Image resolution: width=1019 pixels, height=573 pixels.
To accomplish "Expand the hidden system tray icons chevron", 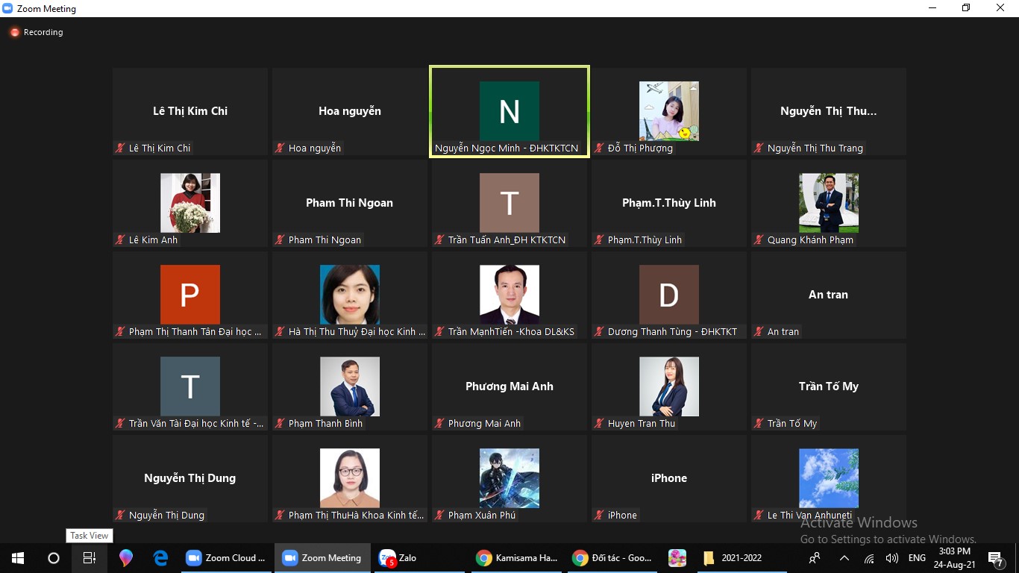I will coord(844,558).
